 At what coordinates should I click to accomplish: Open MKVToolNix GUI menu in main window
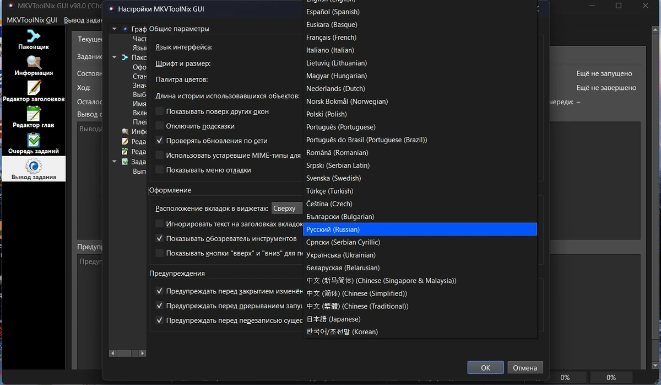click(x=32, y=20)
